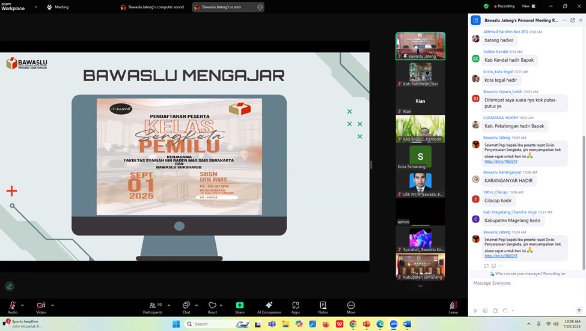Viewport: 586px width, 331px height.
Task: Select Bawaslu Jateng video thumbnail
Action: tap(421, 46)
